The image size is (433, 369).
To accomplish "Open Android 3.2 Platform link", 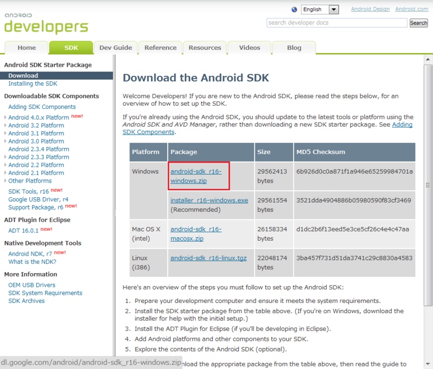I will [36, 126].
